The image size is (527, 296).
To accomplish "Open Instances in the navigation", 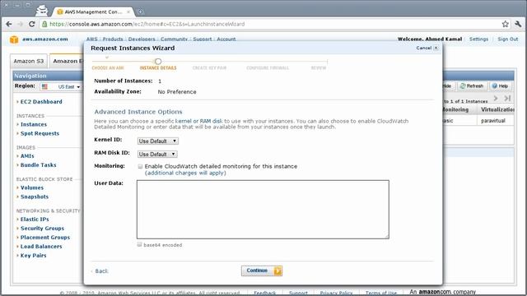I will point(34,124).
